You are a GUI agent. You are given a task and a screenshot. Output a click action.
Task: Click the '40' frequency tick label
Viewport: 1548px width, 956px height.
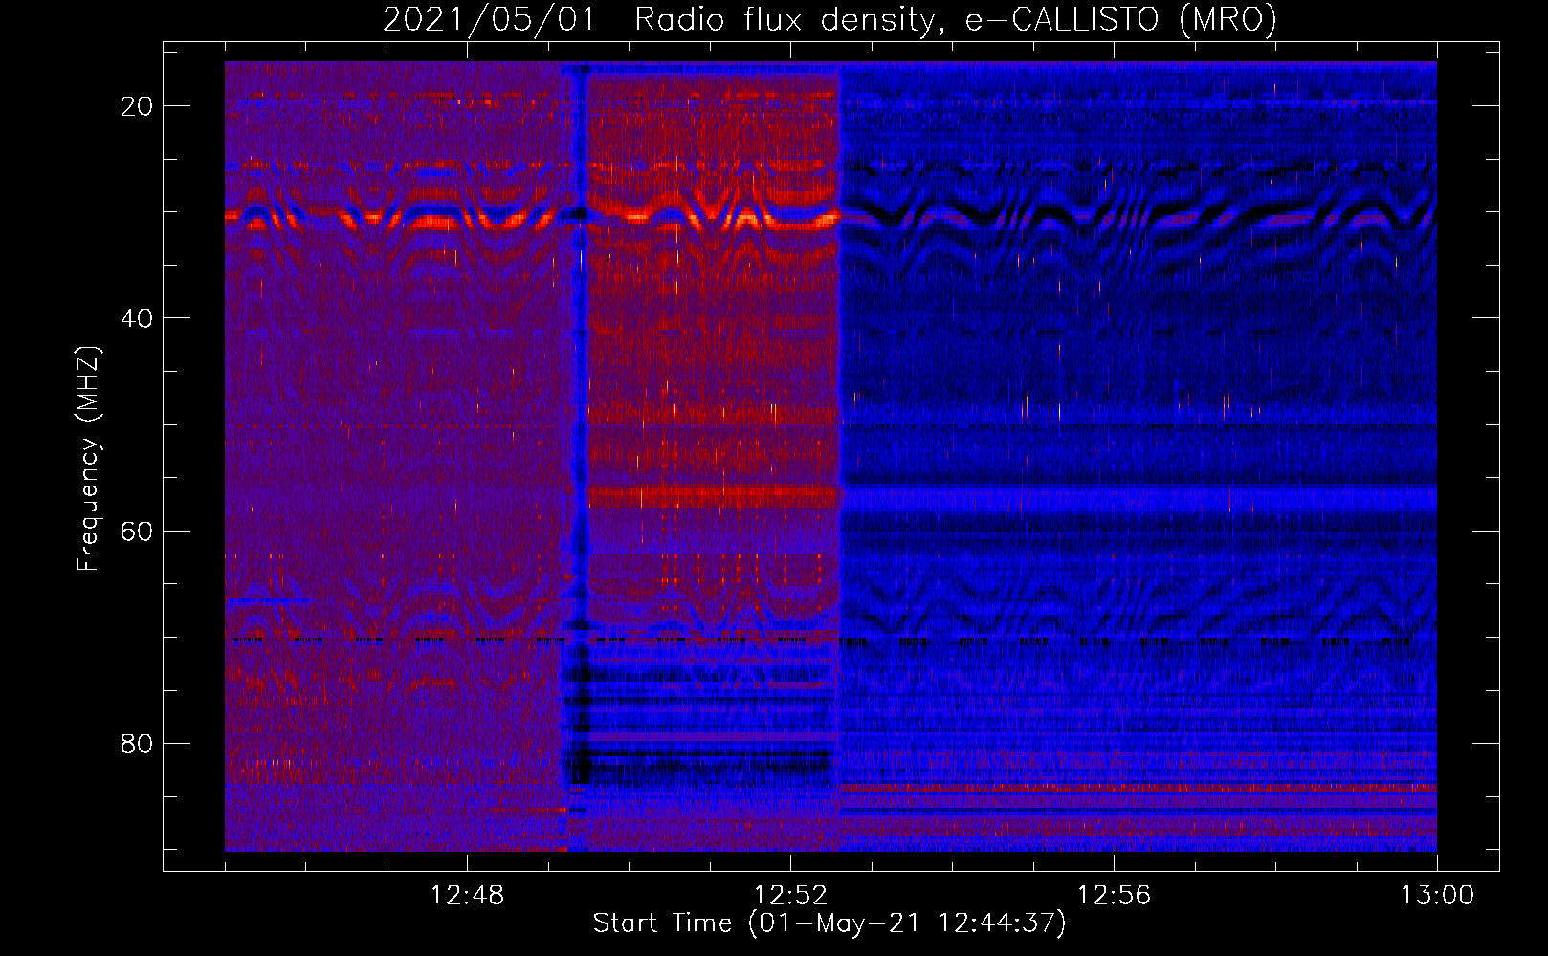point(137,318)
